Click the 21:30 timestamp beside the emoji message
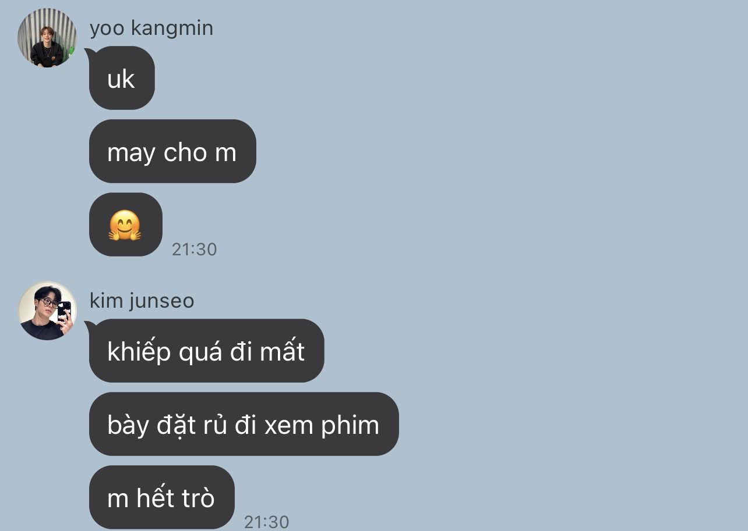The image size is (748, 531). (x=195, y=250)
